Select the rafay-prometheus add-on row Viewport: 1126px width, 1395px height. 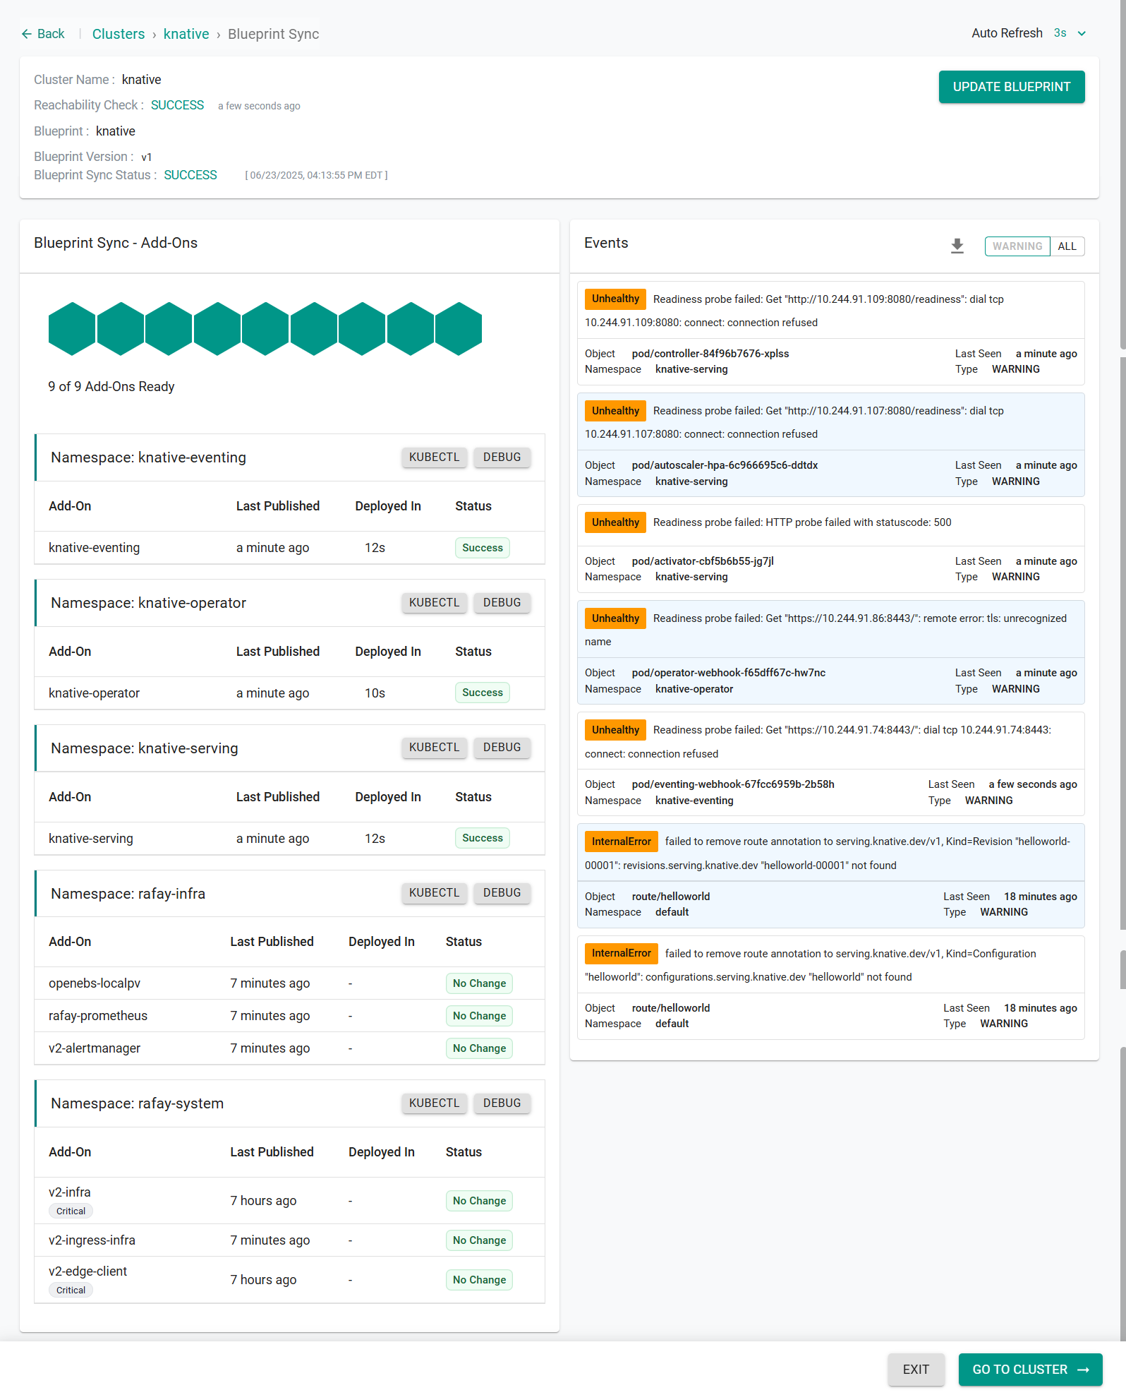coord(290,1016)
